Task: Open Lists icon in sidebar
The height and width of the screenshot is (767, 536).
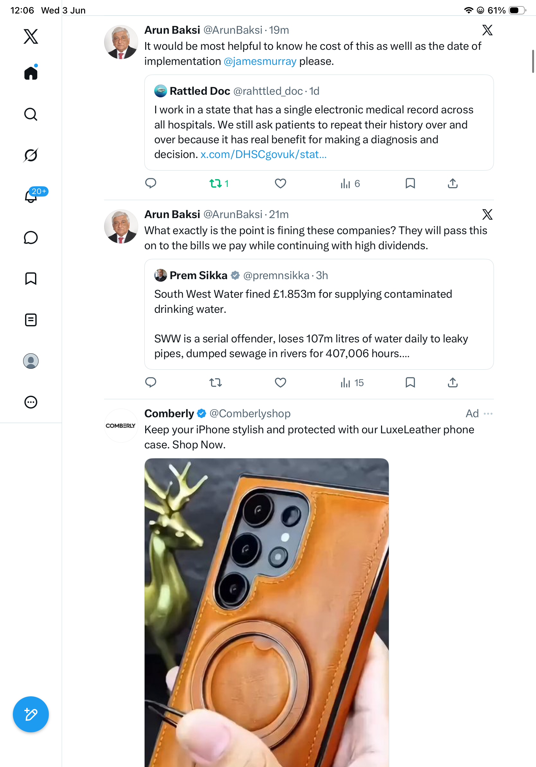Action: point(31,320)
